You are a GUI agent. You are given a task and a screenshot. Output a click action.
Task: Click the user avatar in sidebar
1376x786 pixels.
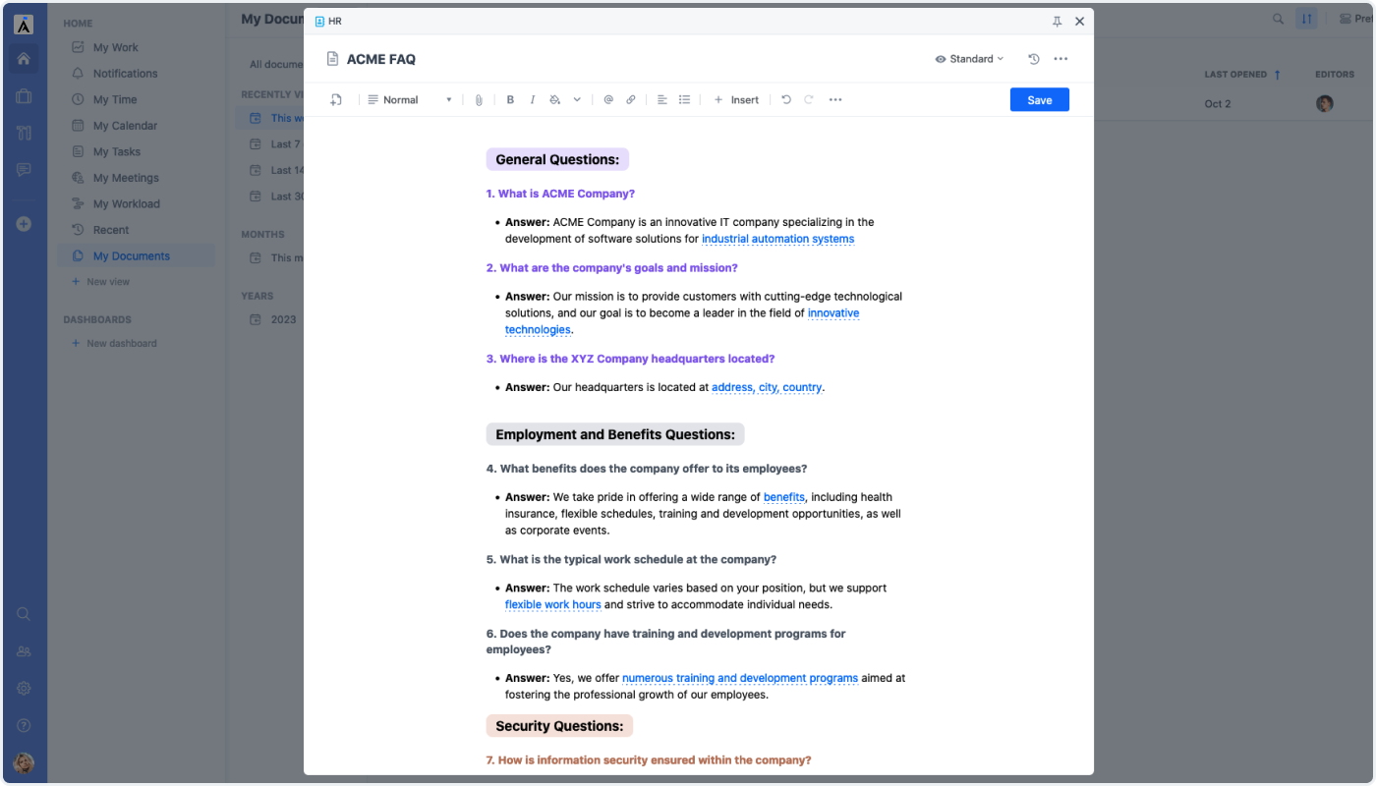click(24, 763)
